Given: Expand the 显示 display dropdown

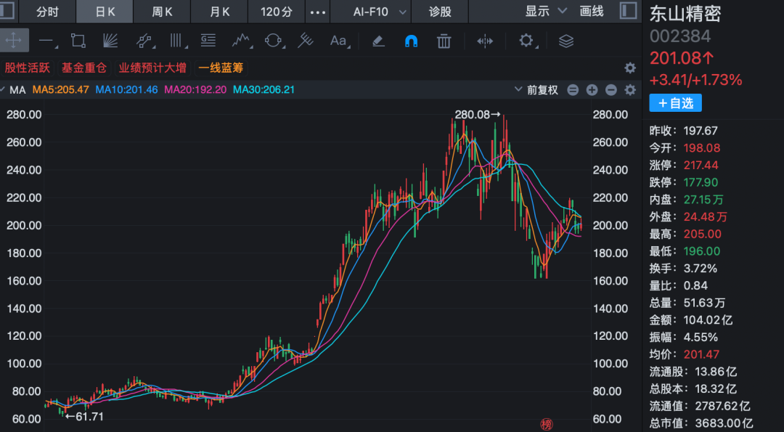Looking at the screenshot, I should point(545,12).
